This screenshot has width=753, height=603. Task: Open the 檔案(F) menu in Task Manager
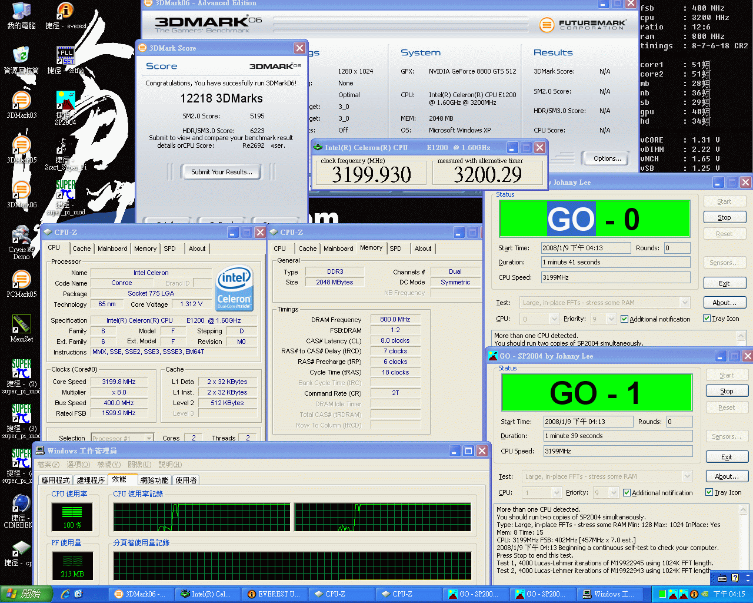48,465
